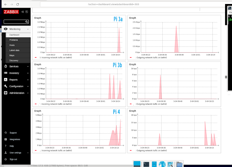Open the Discovery submenu item
Viewport: 232px width, 167px height.
pyautogui.click(x=14, y=61)
